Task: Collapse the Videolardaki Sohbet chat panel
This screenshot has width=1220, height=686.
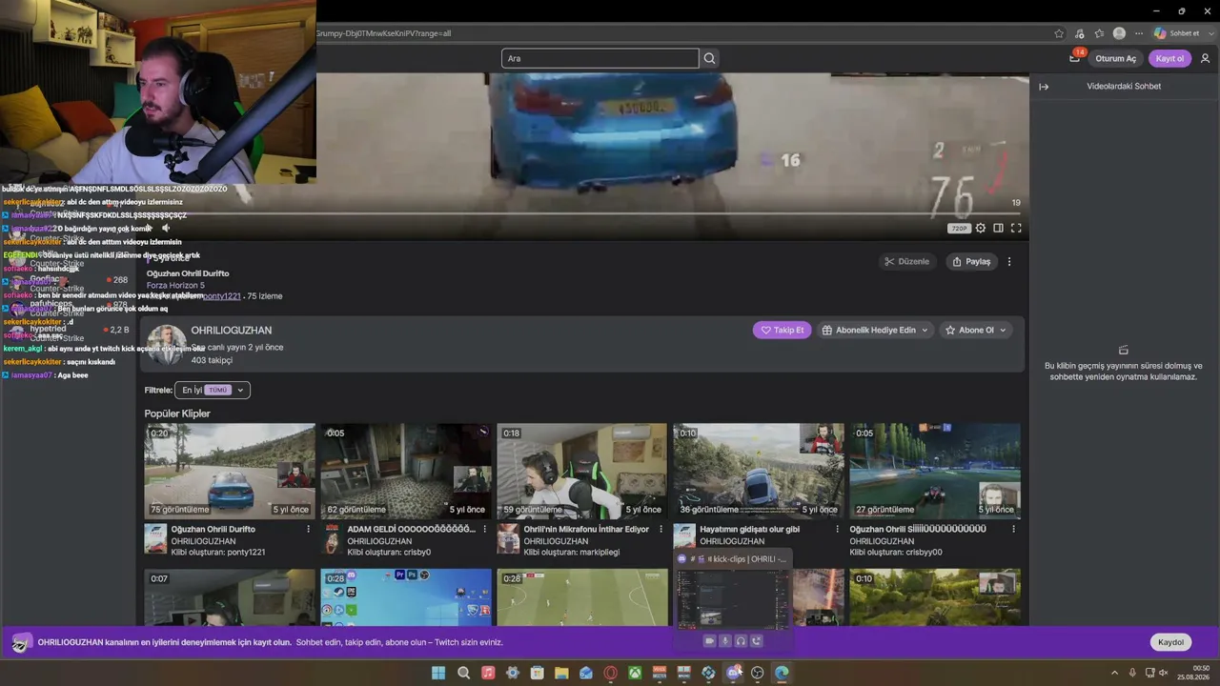Action: click(x=1044, y=87)
